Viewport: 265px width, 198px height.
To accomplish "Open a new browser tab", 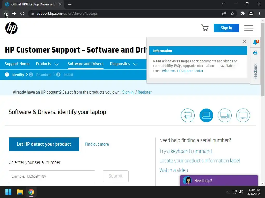I will tap(70, 4).
